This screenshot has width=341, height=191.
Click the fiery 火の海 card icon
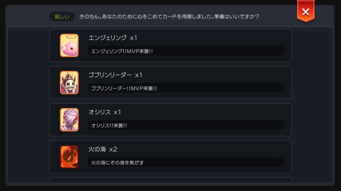pyautogui.click(x=69, y=157)
